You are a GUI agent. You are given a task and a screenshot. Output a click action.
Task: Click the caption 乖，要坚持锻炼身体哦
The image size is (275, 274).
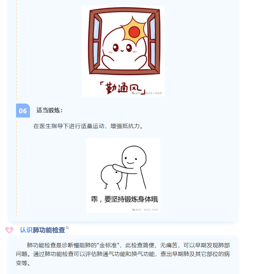point(124,199)
